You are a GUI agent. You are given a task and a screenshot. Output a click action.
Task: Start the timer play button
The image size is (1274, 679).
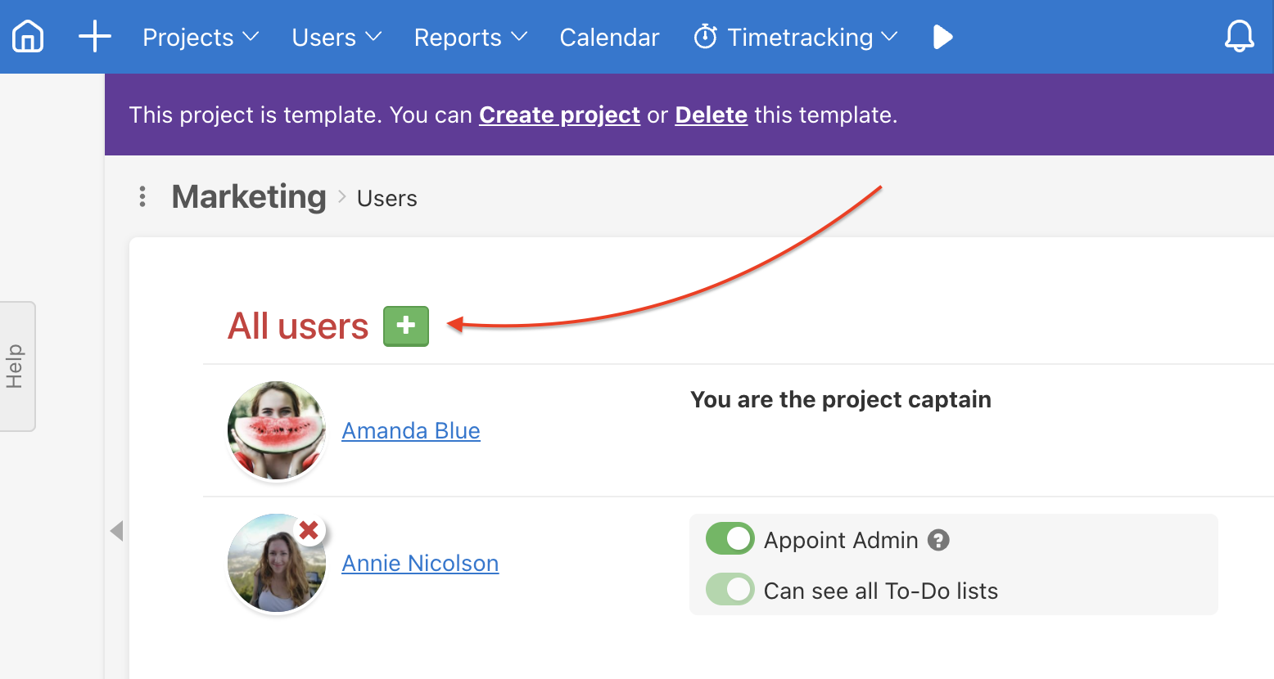943,37
